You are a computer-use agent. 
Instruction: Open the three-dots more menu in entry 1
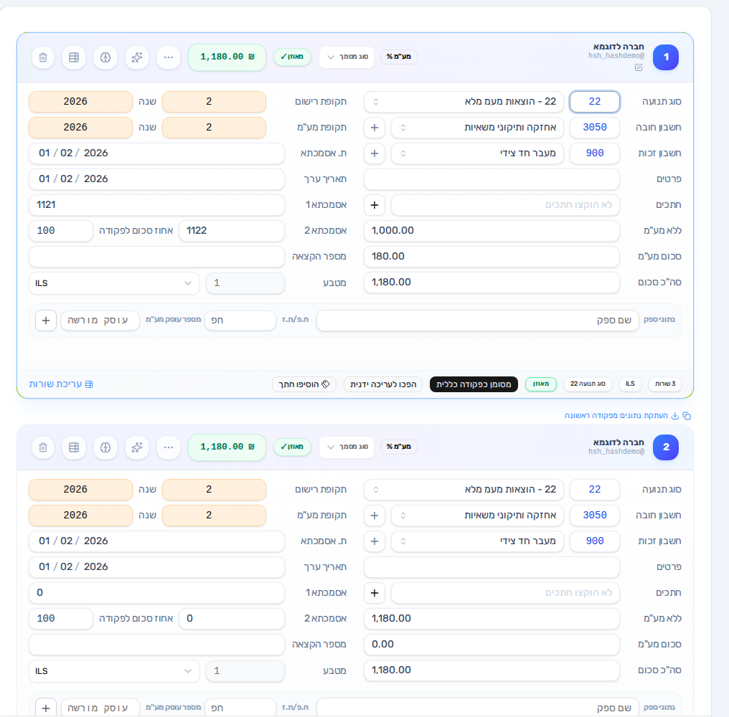(x=169, y=57)
